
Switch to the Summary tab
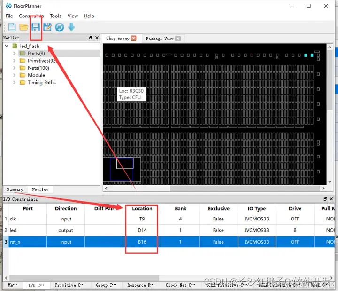point(15,189)
